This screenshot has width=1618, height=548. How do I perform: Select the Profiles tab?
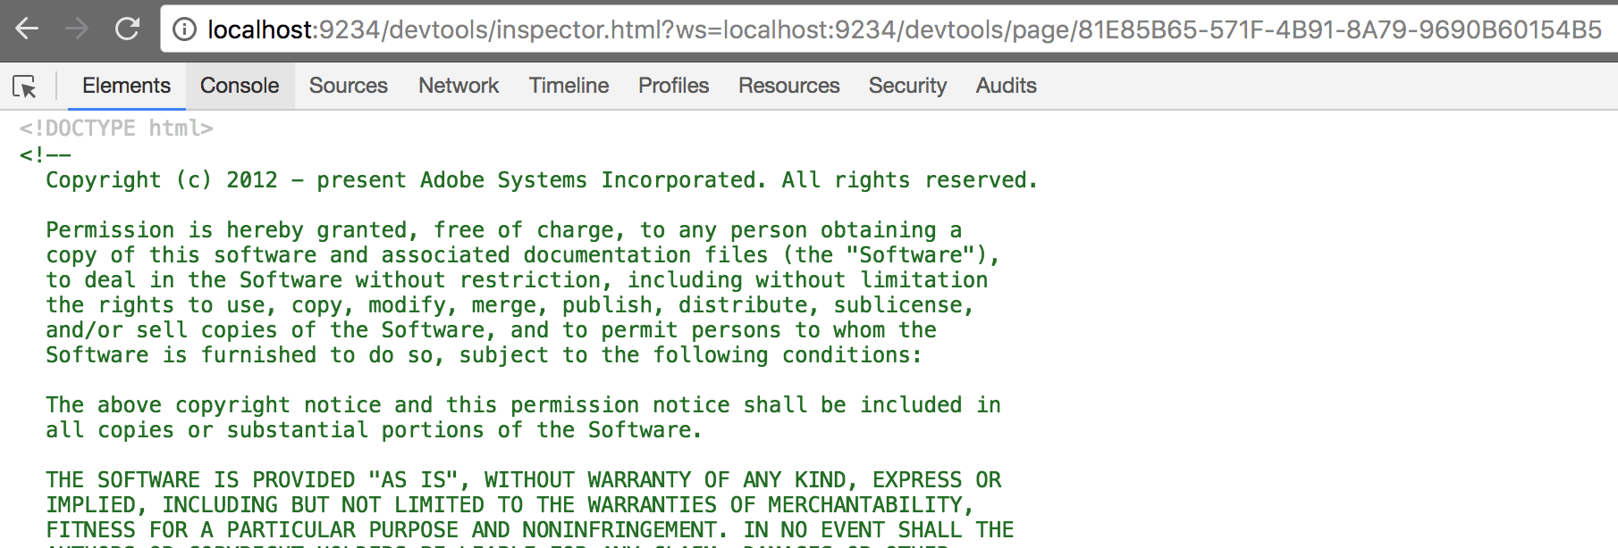point(673,86)
